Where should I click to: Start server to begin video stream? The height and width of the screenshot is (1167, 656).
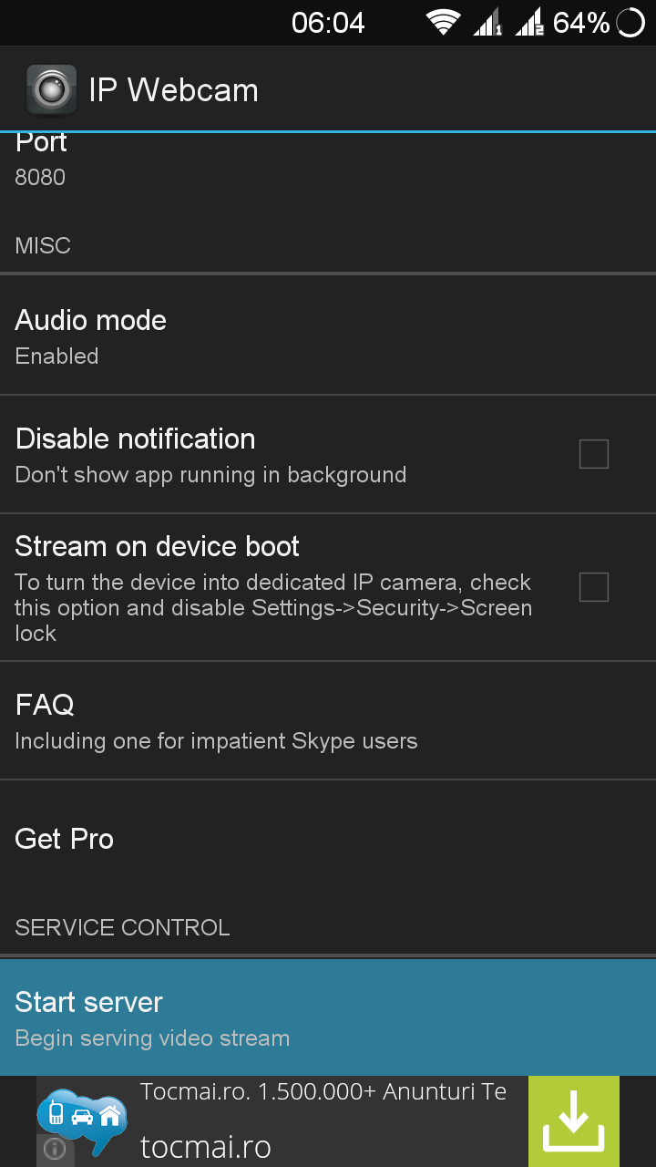328,1017
